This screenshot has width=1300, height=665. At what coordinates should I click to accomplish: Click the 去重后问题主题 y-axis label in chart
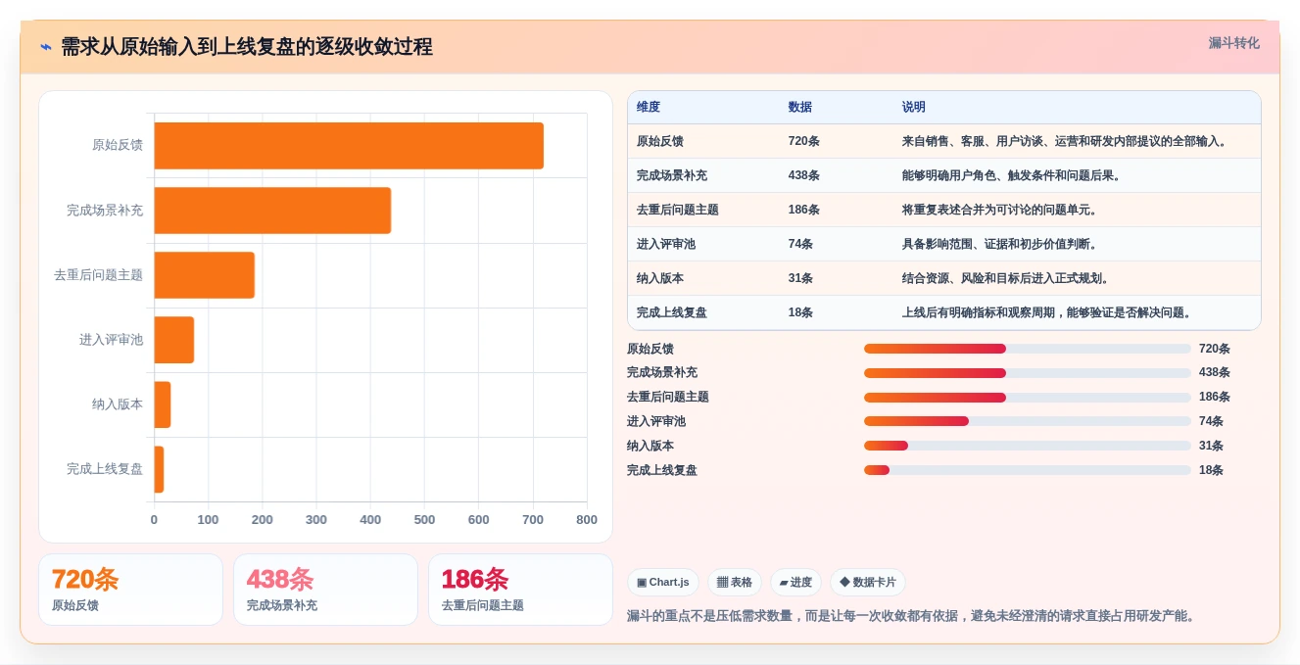click(99, 275)
